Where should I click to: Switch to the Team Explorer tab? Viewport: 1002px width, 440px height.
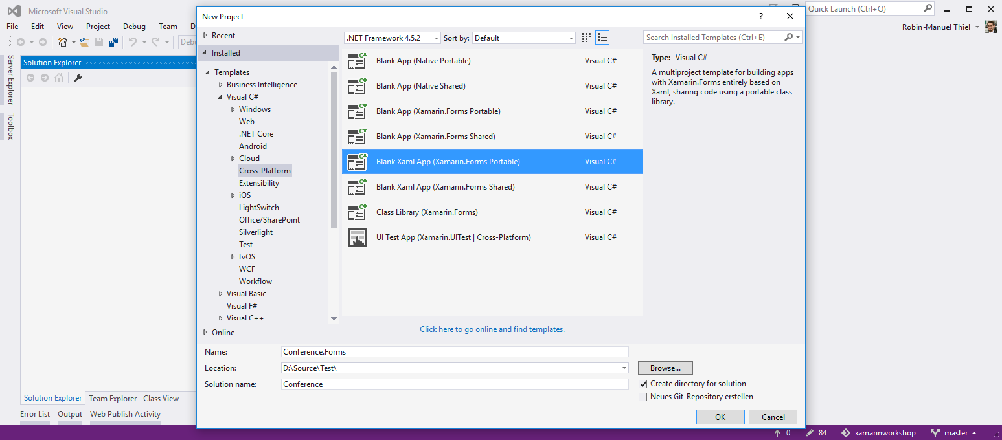pyautogui.click(x=113, y=399)
